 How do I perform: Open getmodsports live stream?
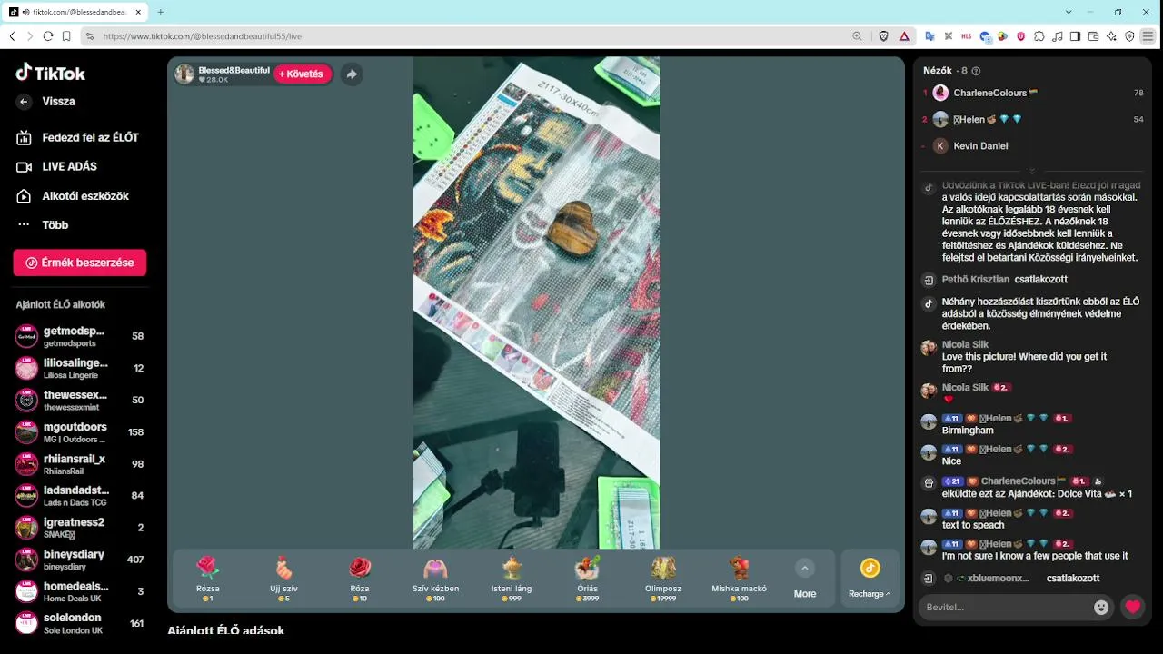[x=80, y=336]
